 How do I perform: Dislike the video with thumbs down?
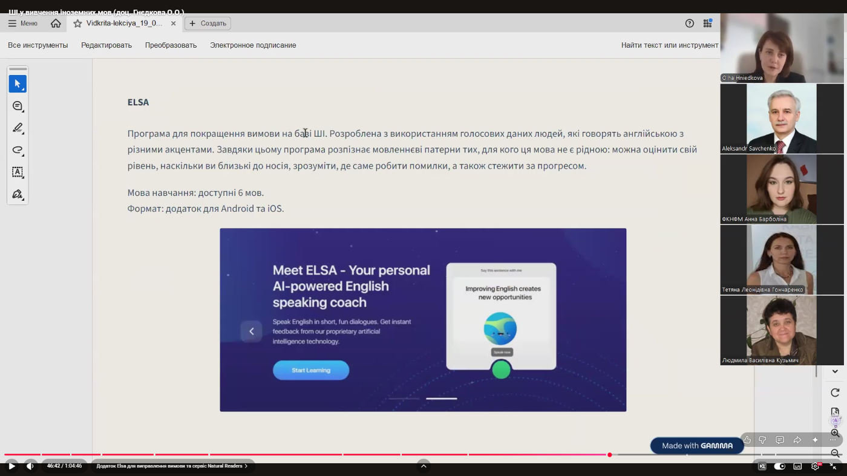coord(762,440)
